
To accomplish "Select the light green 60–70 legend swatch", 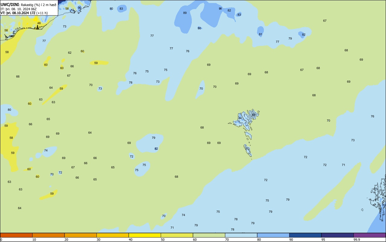I will pyautogui.click(x=209, y=235).
